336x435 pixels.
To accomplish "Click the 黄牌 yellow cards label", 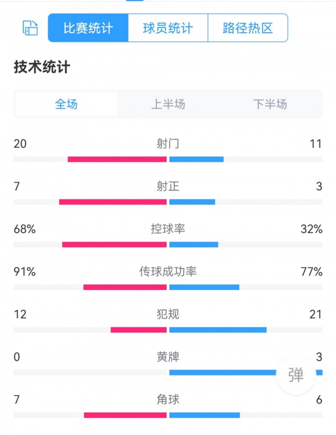I will [x=168, y=357].
